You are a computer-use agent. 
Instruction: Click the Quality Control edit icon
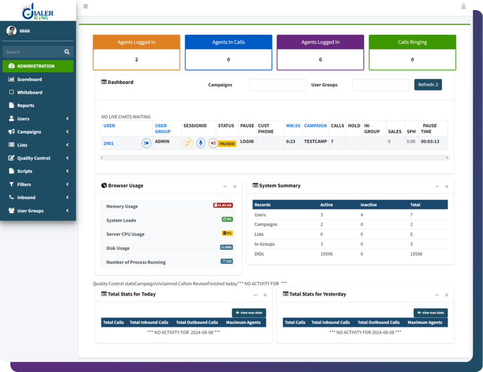point(11,158)
